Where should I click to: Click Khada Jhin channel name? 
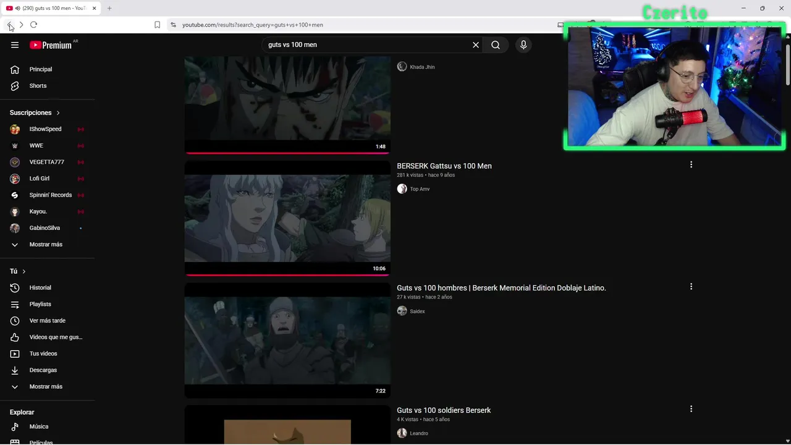click(422, 67)
